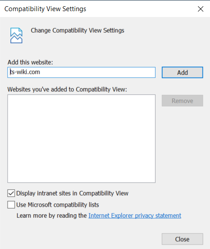This screenshot has height=249, width=210.
Task: Click the Close button at bottom
Action: coord(182,239)
